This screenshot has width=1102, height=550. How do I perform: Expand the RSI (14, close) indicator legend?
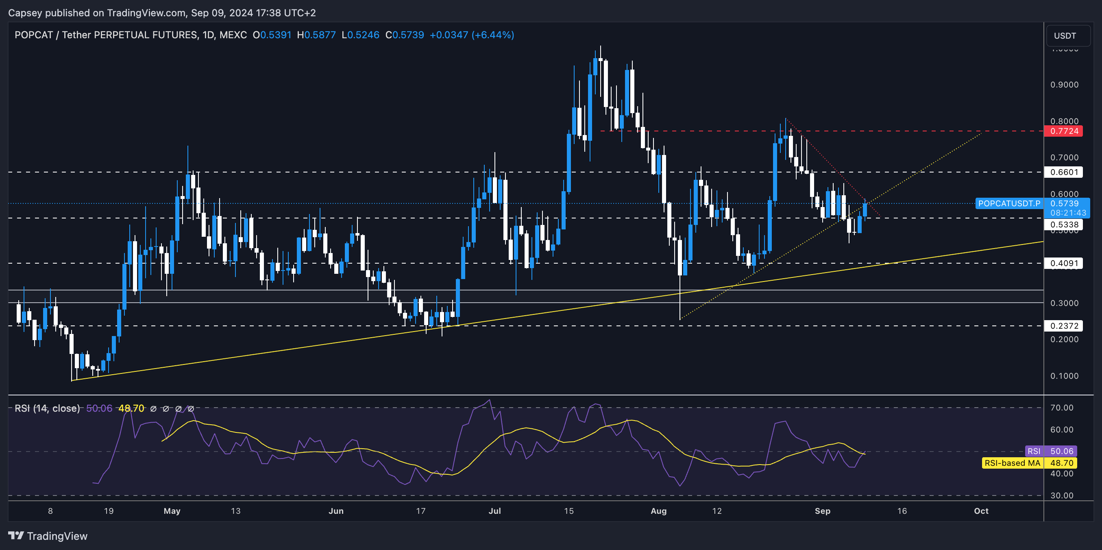click(x=47, y=408)
